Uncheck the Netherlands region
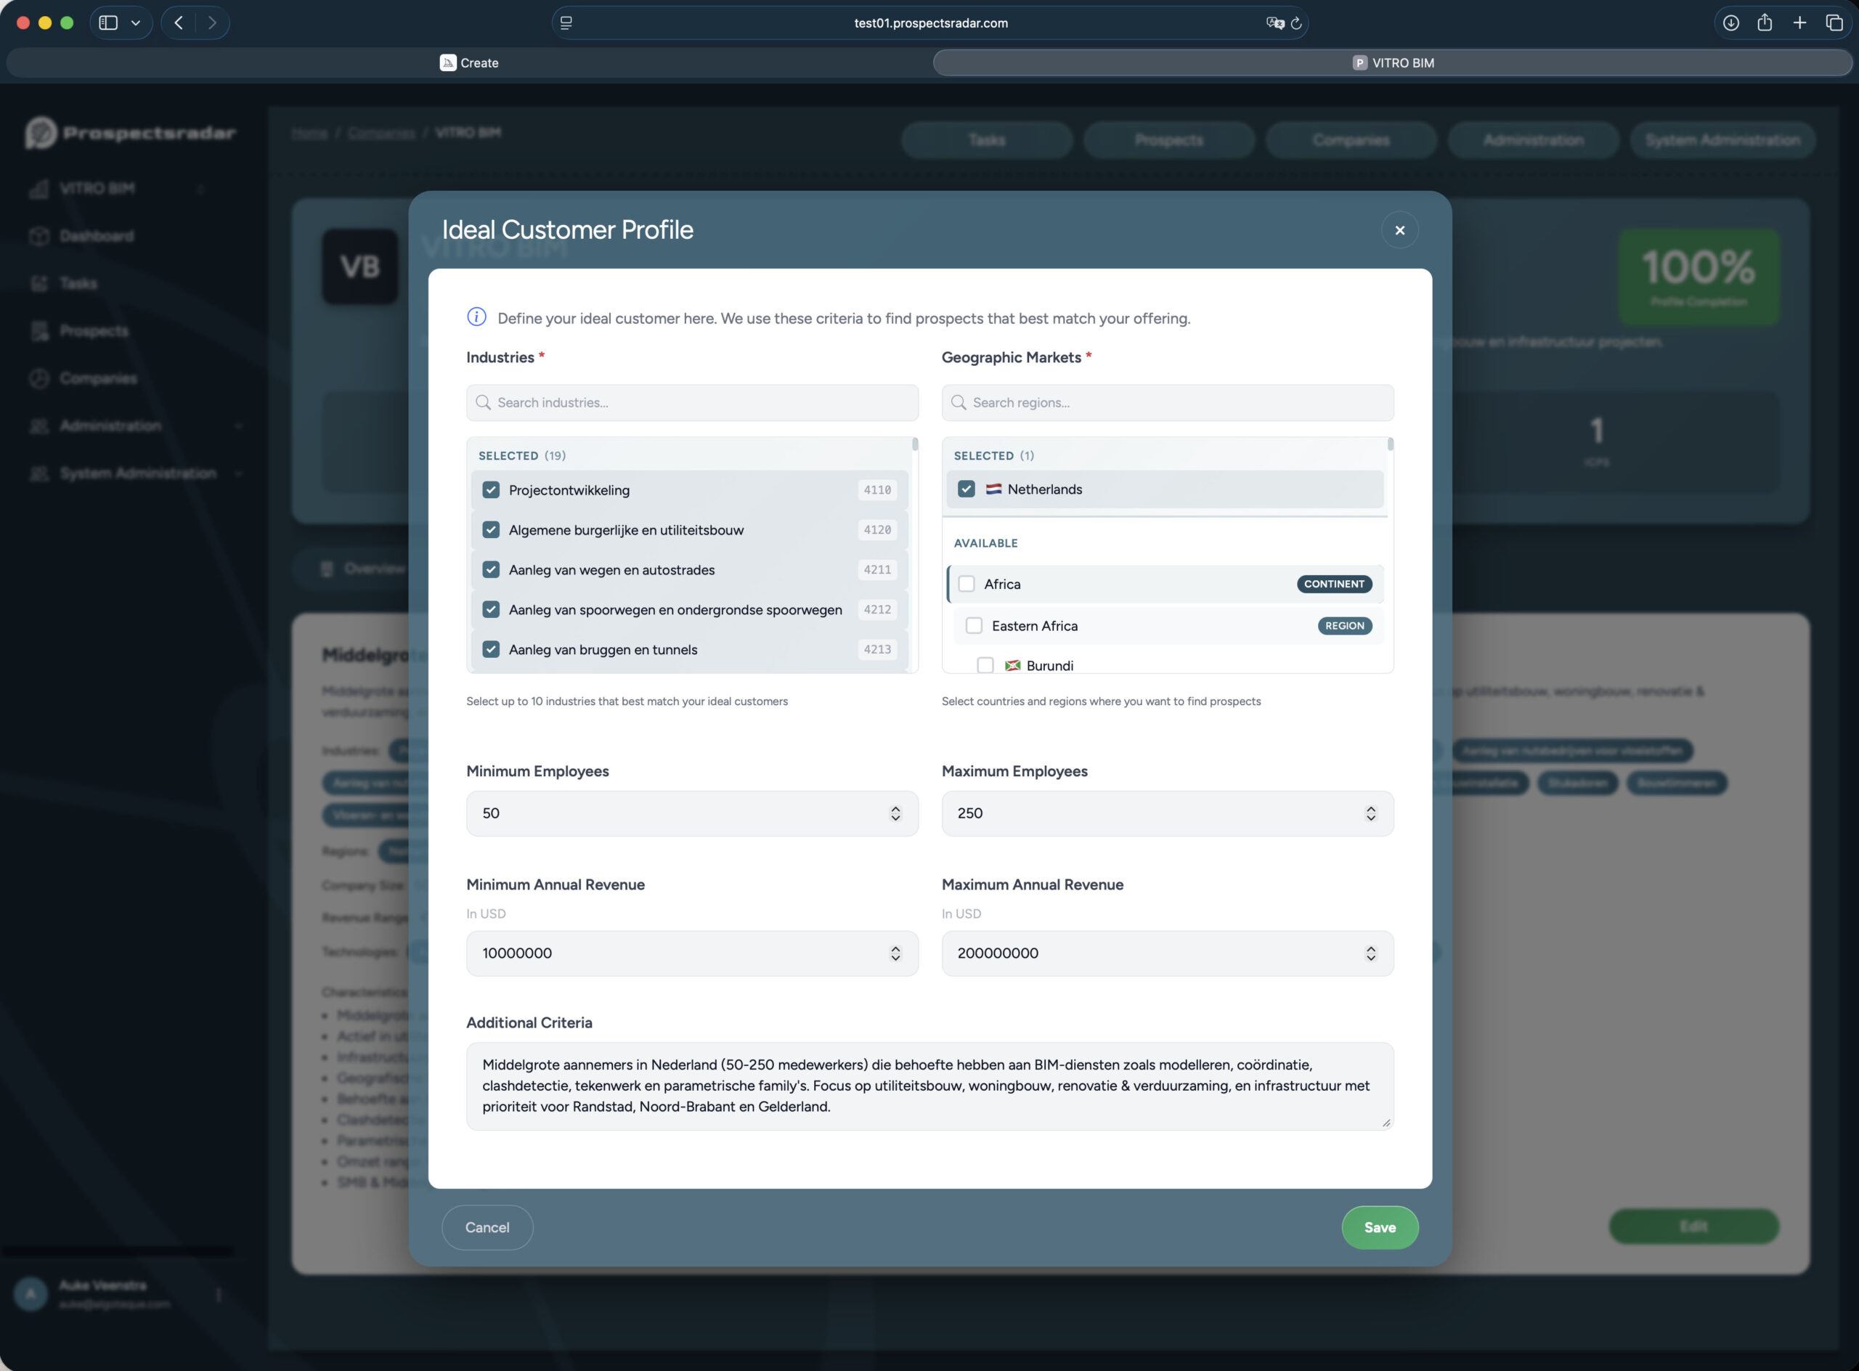The image size is (1859, 1371). pyautogui.click(x=966, y=489)
